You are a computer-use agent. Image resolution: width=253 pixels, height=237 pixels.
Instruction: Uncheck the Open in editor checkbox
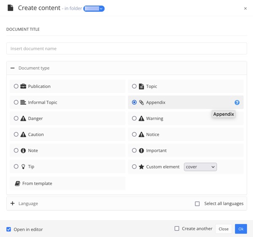click(8, 229)
